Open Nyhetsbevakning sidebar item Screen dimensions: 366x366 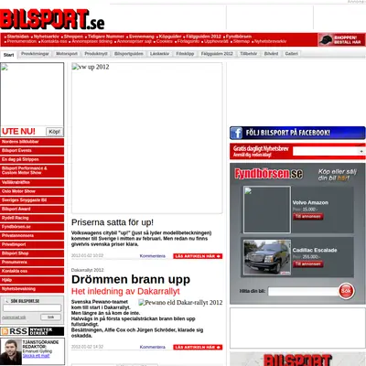pos(32,289)
